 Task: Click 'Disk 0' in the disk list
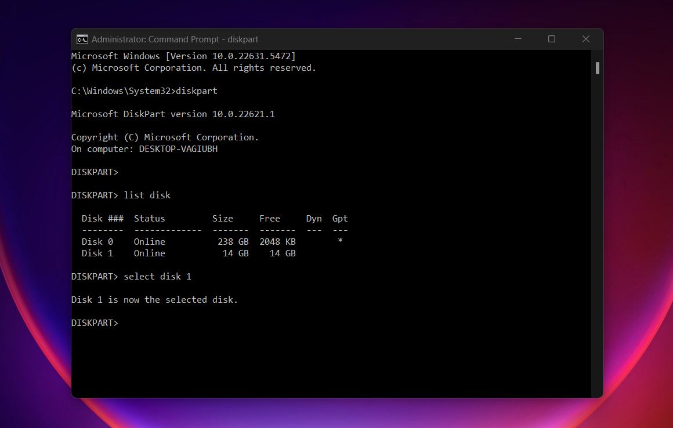[97, 241]
